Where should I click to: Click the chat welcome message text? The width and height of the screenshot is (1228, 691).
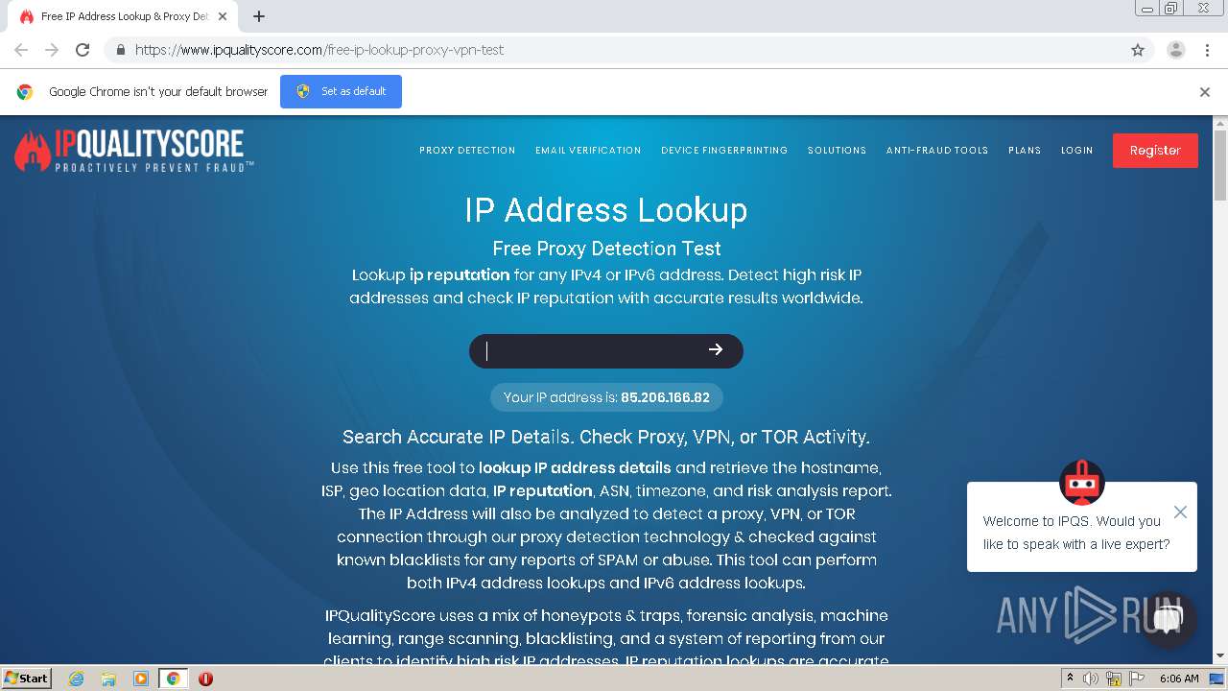point(1076,533)
